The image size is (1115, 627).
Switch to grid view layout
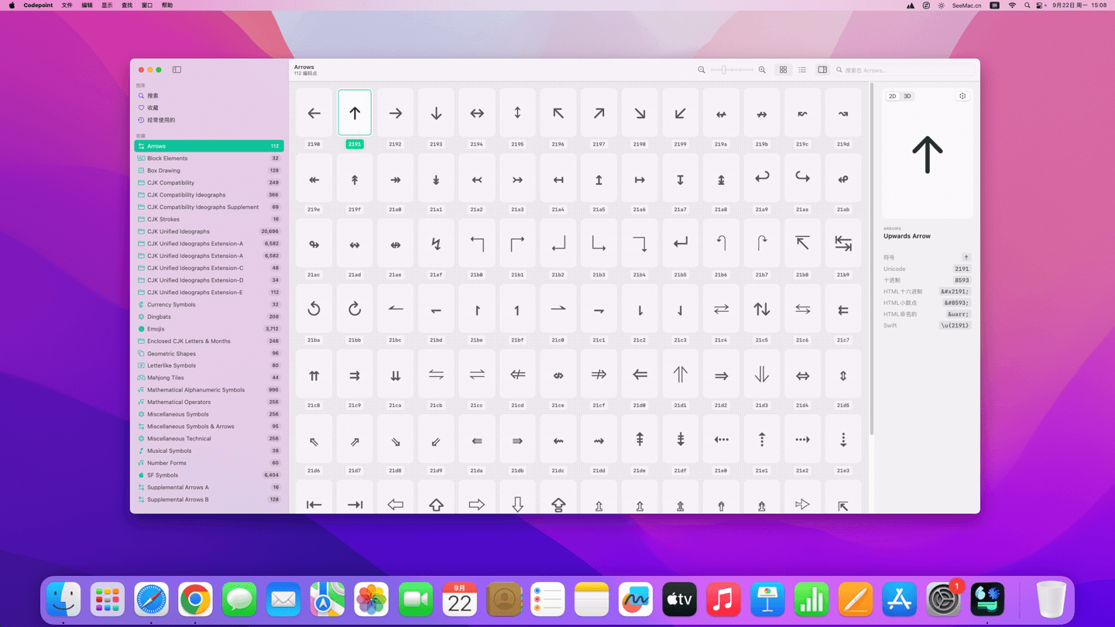point(783,70)
